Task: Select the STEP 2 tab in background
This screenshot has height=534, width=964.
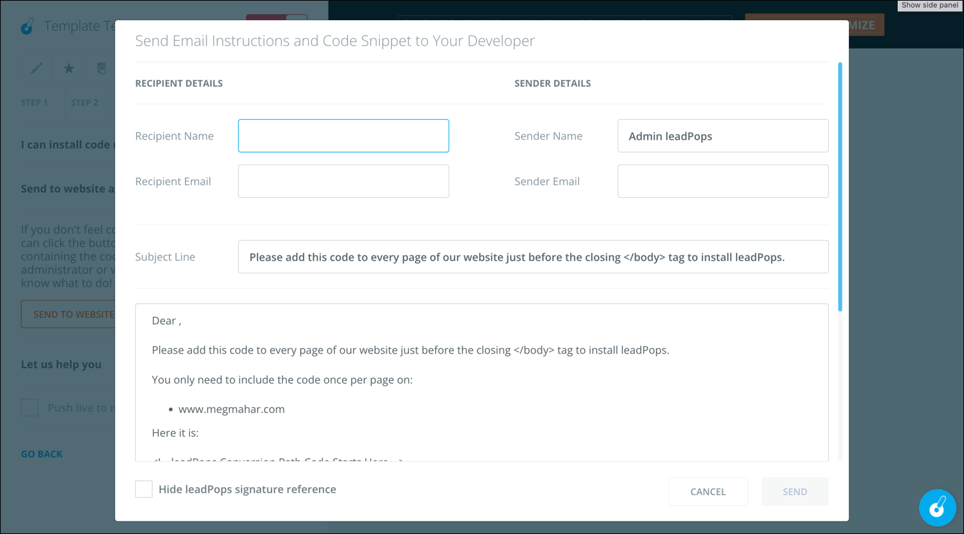Action: coord(84,102)
